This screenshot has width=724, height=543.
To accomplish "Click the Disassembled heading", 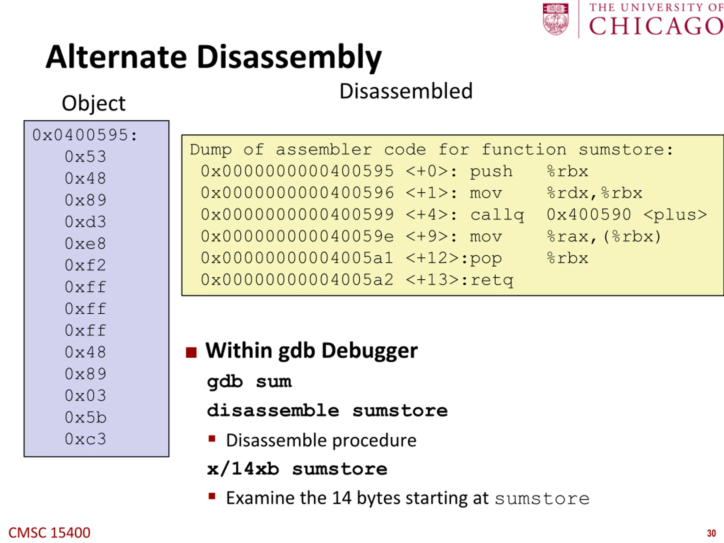I will point(406,91).
